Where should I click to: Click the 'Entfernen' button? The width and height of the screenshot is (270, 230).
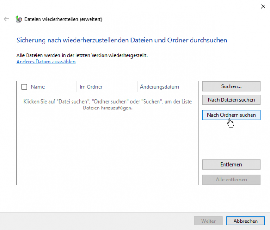pos(231,165)
